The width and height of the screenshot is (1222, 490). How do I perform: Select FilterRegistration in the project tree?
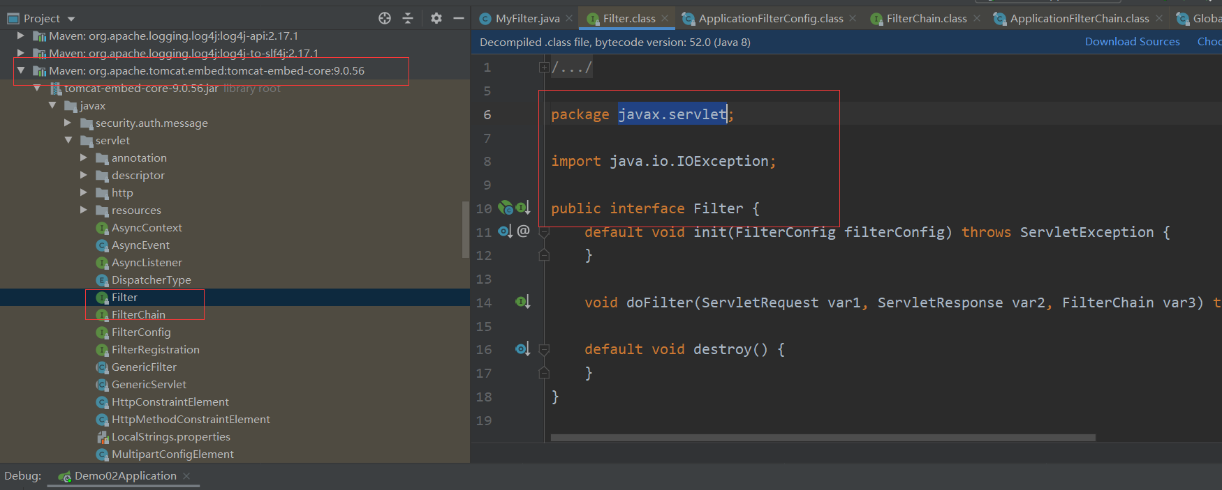(x=156, y=349)
